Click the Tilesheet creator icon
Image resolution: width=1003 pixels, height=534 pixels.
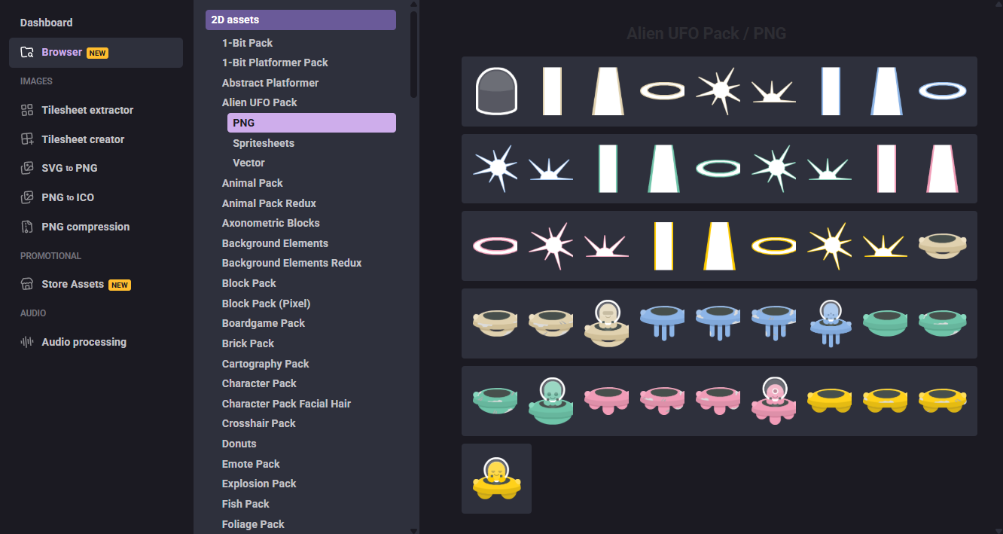point(27,139)
